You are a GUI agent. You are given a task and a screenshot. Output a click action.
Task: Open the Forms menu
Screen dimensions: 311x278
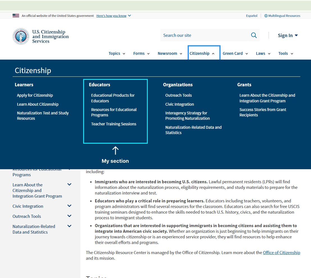pos(141,53)
